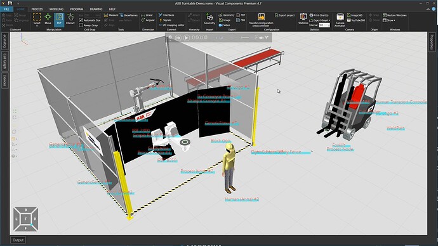
Task: Open the Cell Graph side panel
Action: click(4, 61)
